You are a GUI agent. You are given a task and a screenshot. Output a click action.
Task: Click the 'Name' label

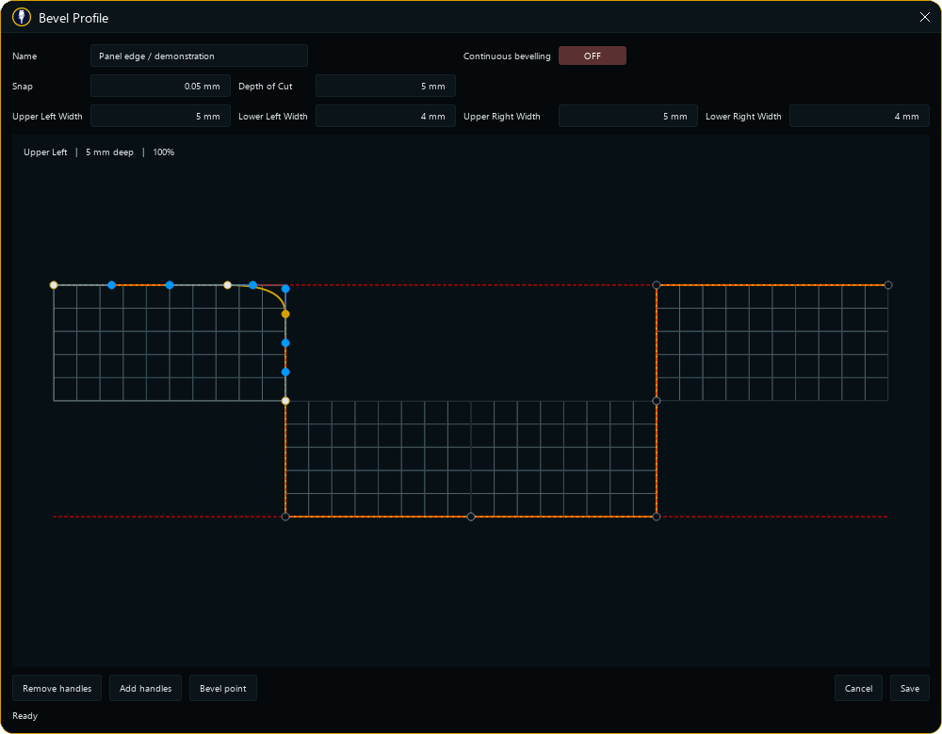[24, 56]
